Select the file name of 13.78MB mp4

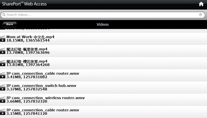tap(27, 49)
